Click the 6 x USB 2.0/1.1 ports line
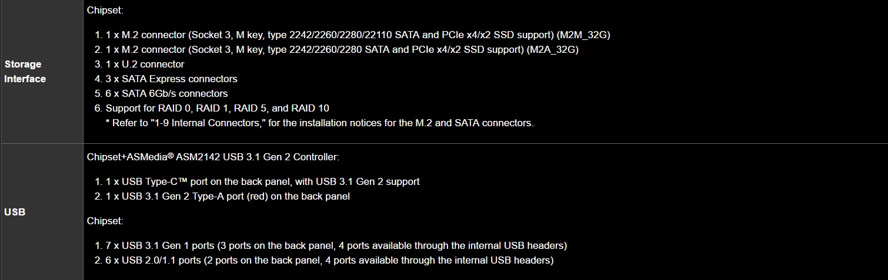The image size is (888, 280). 329,260
